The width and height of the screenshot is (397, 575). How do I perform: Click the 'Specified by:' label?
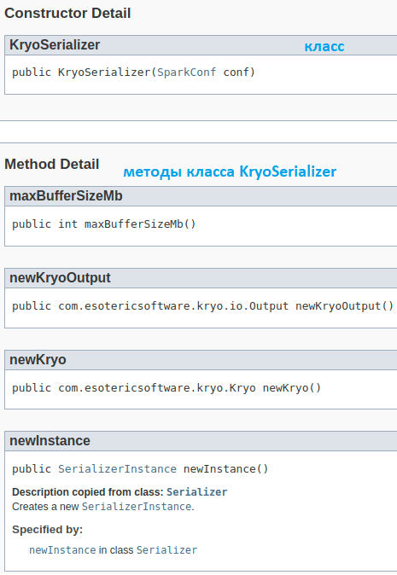click(x=47, y=530)
